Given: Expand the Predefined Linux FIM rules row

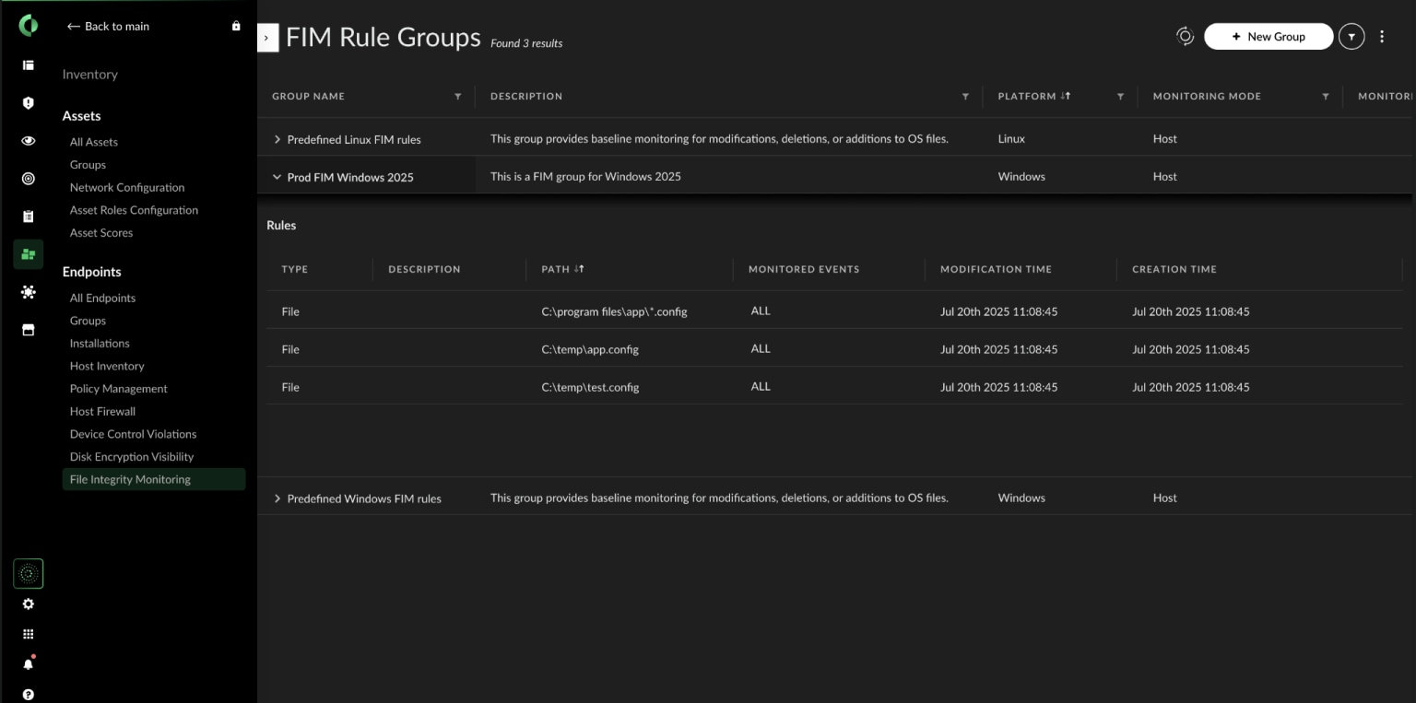Looking at the screenshot, I should pos(277,139).
